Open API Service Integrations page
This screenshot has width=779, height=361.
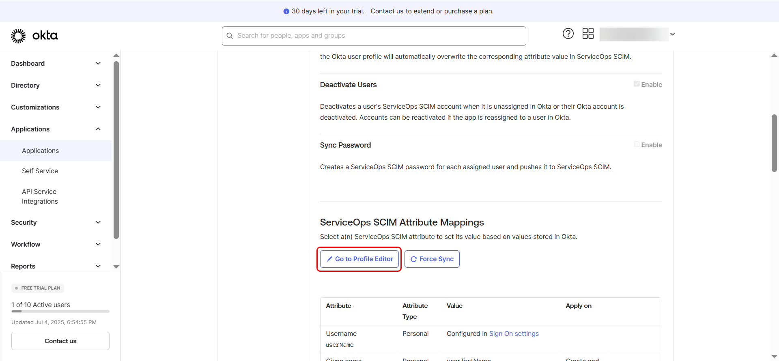click(40, 196)
